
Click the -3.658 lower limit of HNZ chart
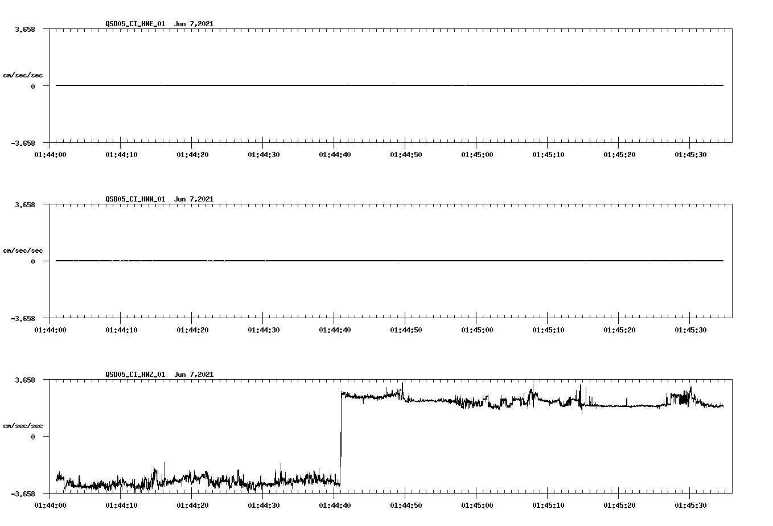click(23, 494)
